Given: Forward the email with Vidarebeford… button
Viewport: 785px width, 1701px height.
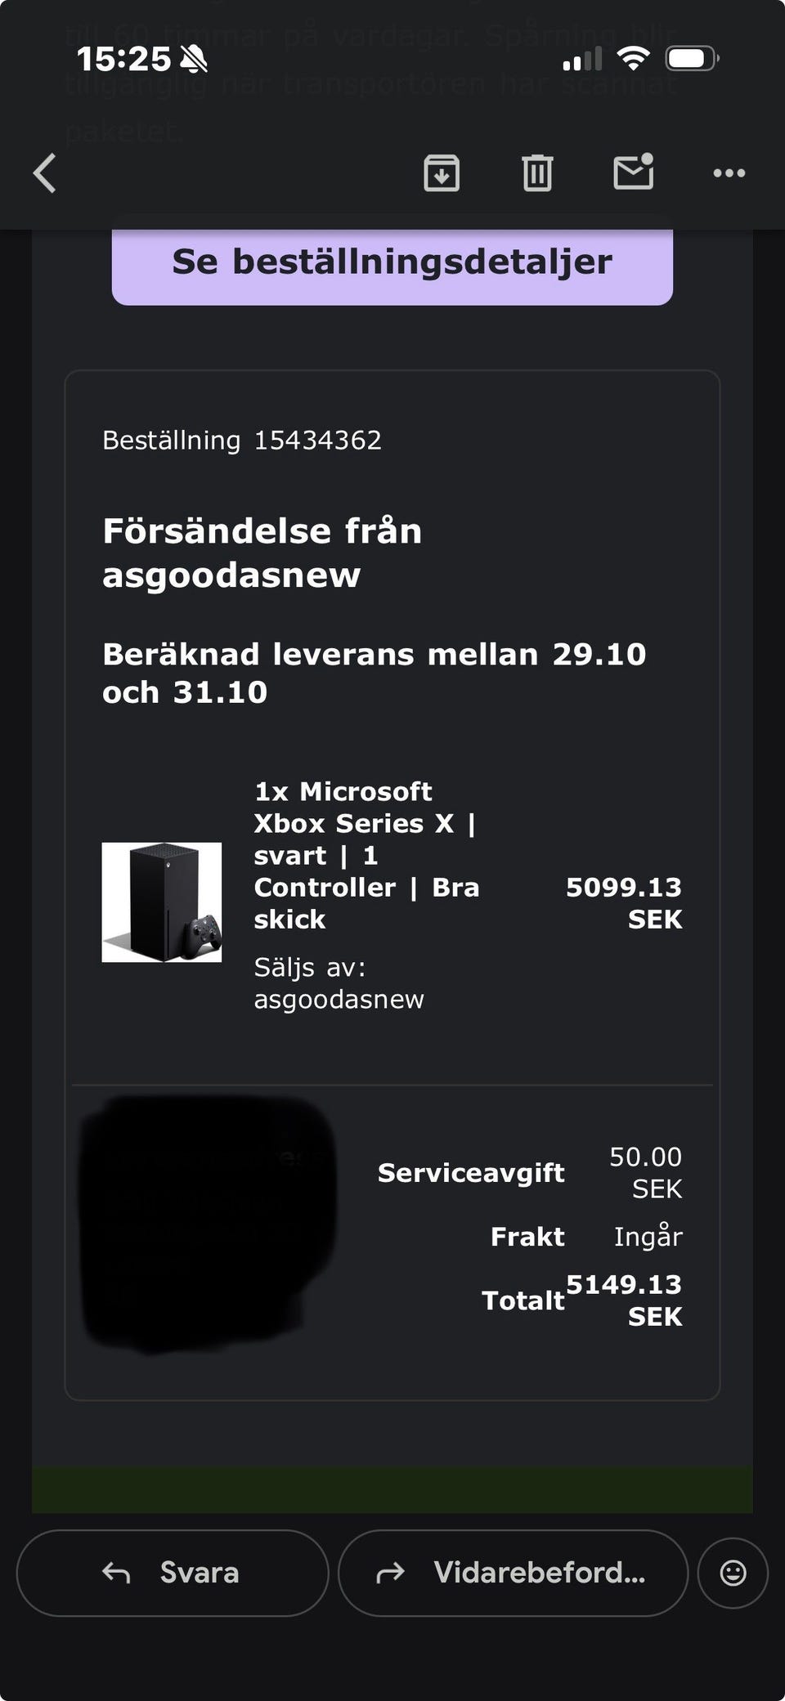Looking at the screenshot, I should click(513, 1573).
